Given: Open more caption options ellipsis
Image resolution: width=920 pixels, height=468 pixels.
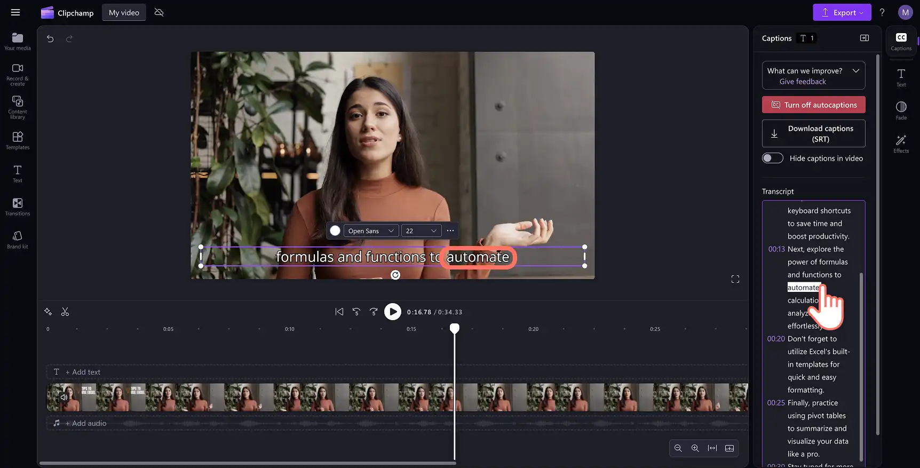Looking at the screenshot, I should pos(450,231).
